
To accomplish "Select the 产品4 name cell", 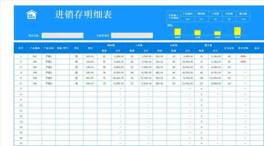I will (x=49, y=73).
